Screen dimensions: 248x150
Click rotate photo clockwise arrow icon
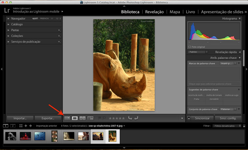136,118
